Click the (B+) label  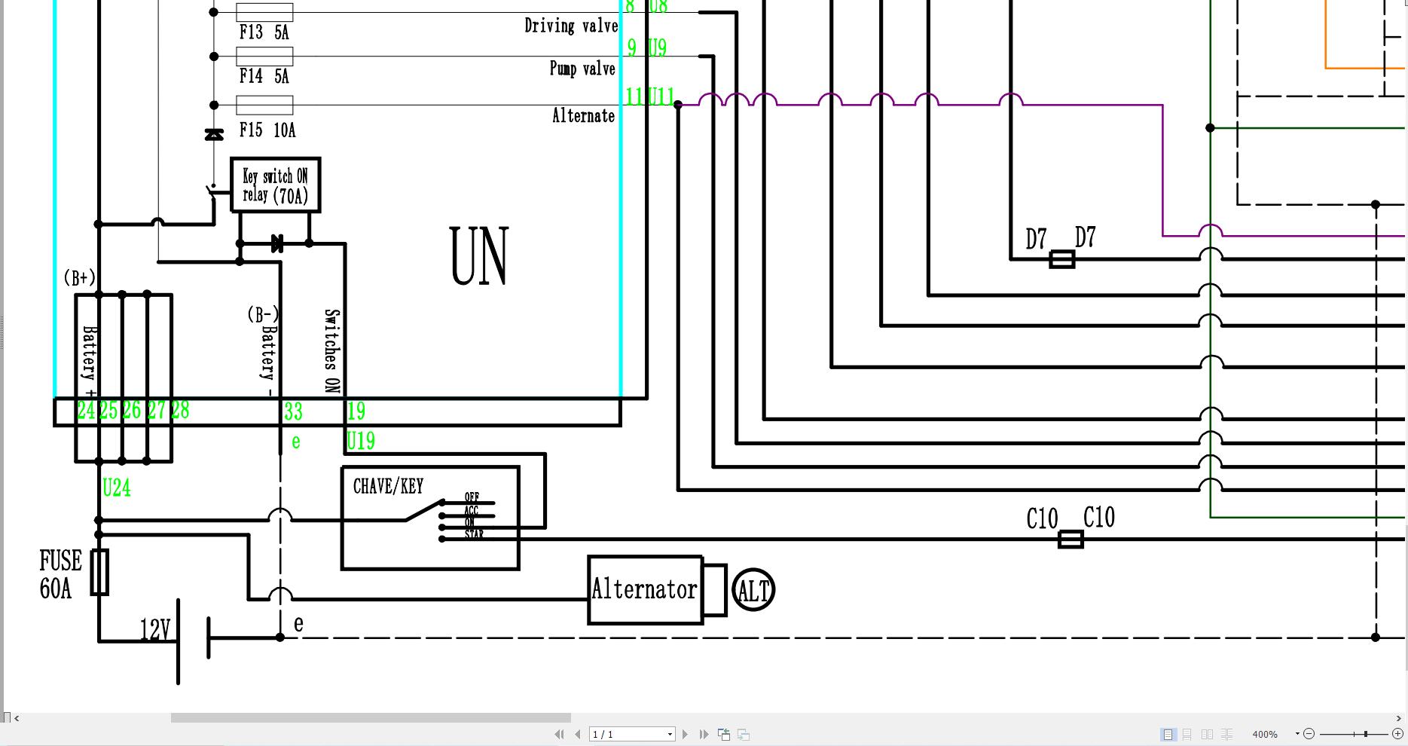pyautogui.click(x=79, y=278)
